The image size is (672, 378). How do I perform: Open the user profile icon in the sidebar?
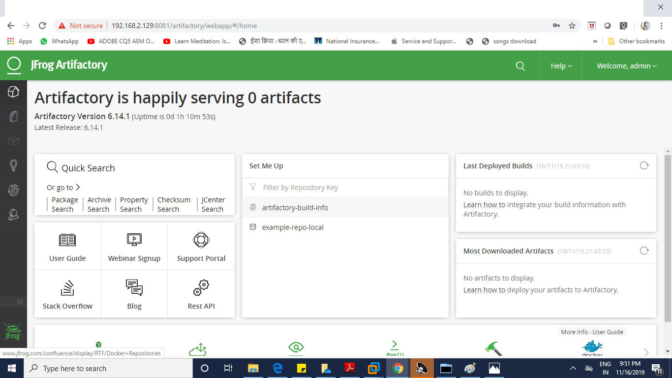13,215
